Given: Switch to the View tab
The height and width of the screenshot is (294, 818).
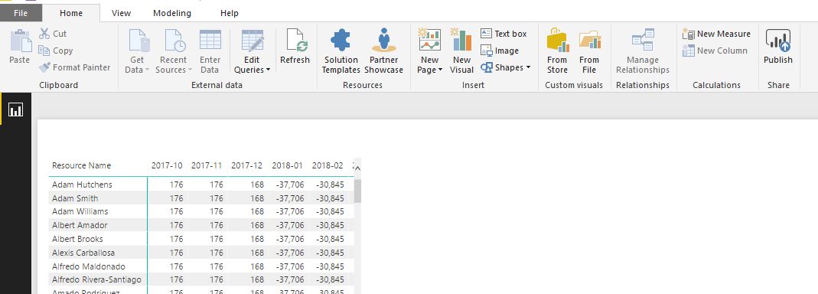Looking at the screenshot, I should coord(121,13).
